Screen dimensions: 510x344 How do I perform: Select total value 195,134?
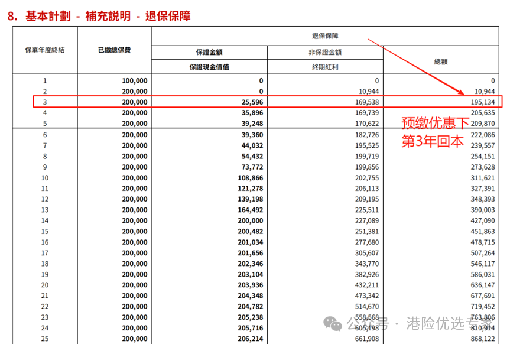(483, 102)
